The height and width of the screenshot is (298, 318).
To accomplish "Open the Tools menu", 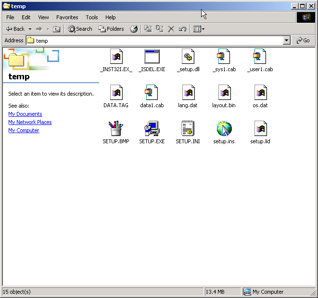I will 92,17.
